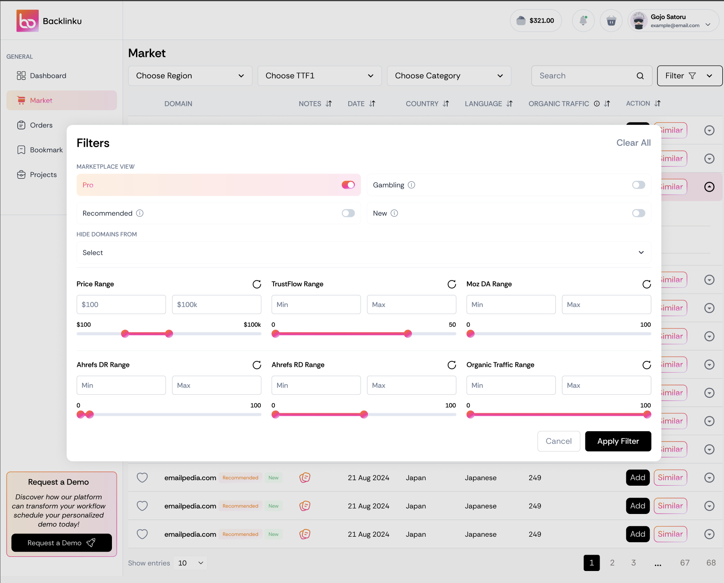Select the Projects sidebar icon
This screenshot has height=583, width=724.
click(21, 174)
